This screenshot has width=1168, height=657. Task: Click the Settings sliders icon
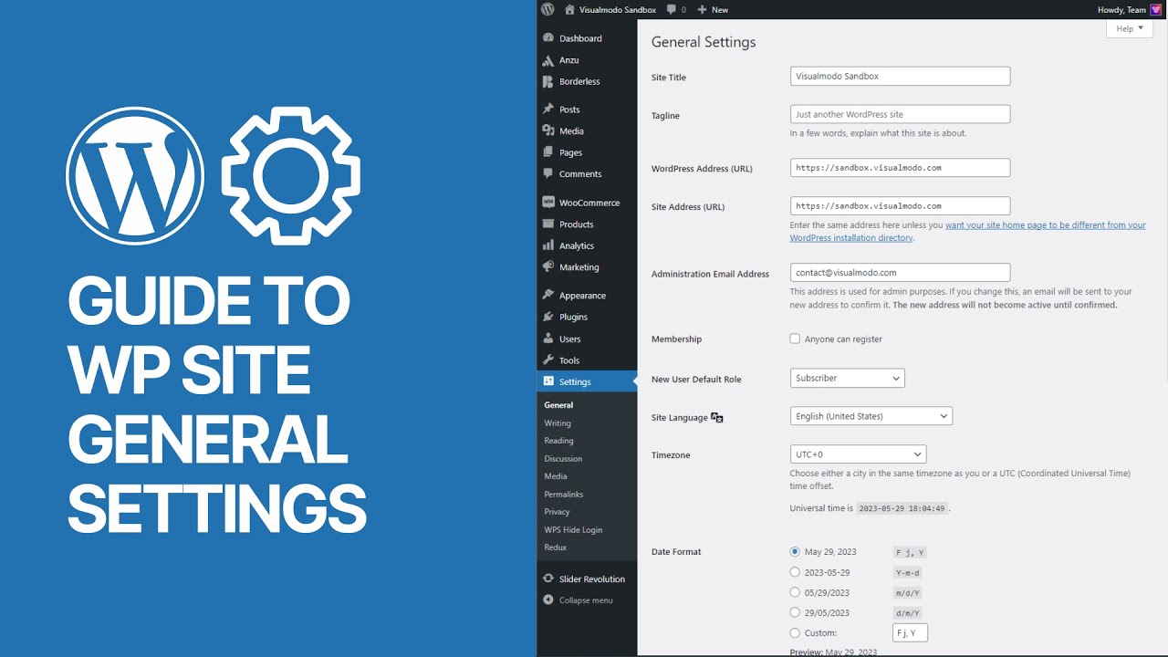(x=547, y=381)
